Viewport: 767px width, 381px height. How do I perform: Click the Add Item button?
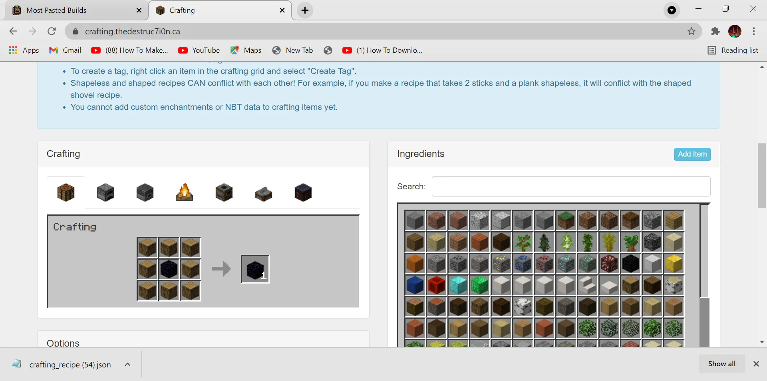coord(691,154)
